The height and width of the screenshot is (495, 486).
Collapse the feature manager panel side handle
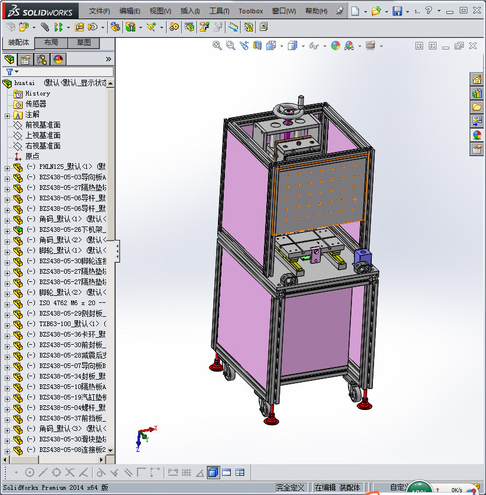click(117, 251)
